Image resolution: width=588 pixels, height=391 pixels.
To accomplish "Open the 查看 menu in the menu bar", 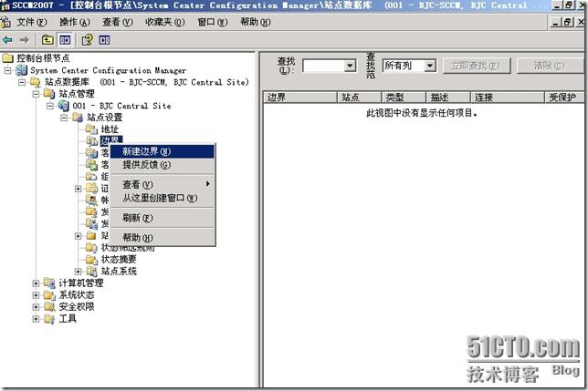I will 118,23.
